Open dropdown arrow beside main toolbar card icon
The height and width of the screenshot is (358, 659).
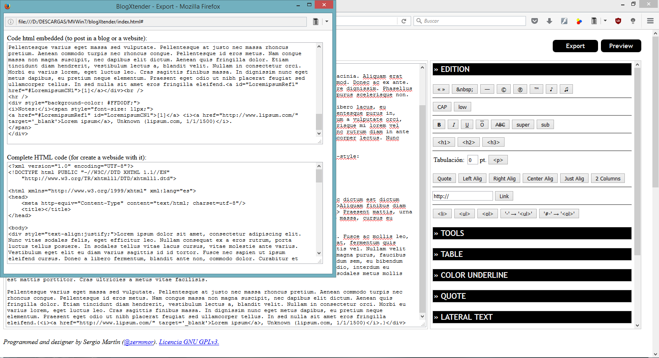(605, 21)
